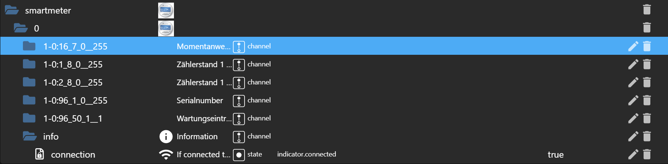
Task: Expand the 1-0:1_8_0__255 folder
Action: (29, 64)
